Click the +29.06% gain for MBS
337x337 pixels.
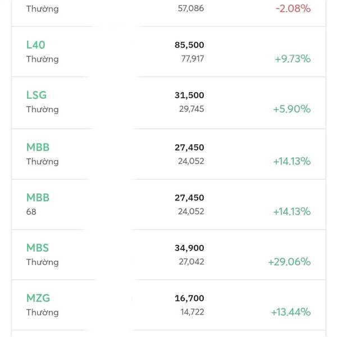coord(289,262)
